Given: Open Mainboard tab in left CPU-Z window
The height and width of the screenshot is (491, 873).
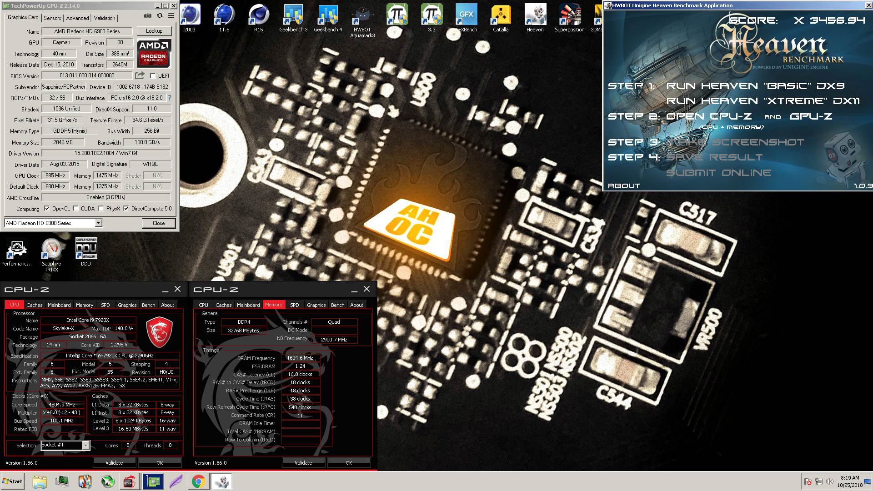Looking at the screenshot, I should click(x=59, y=305).
